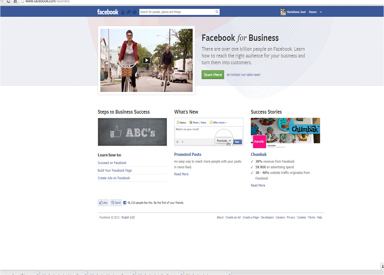Change language via English (US) link
The image size is (384, 275).
[x=128, y=218]
